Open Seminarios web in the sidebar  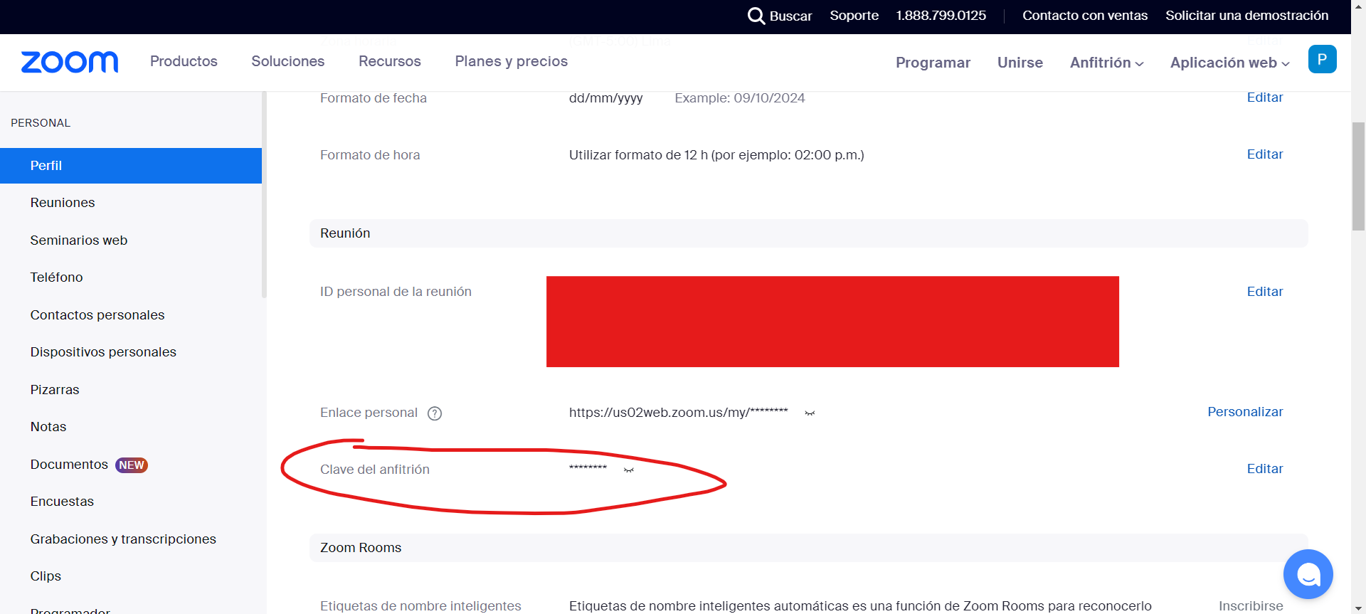(x=79, y=240)
